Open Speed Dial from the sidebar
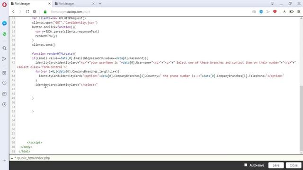The image size is (303, 170). (x=4, y=73)
